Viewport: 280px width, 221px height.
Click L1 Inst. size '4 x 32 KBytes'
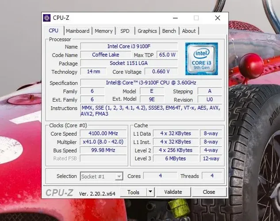(176, 142)
